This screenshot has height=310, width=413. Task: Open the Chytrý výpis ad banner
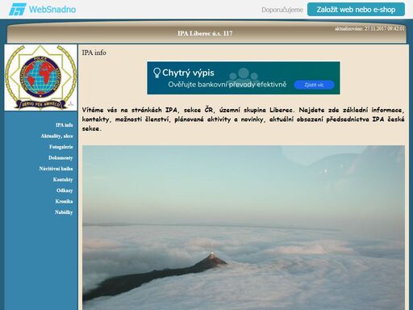(244, 78)
